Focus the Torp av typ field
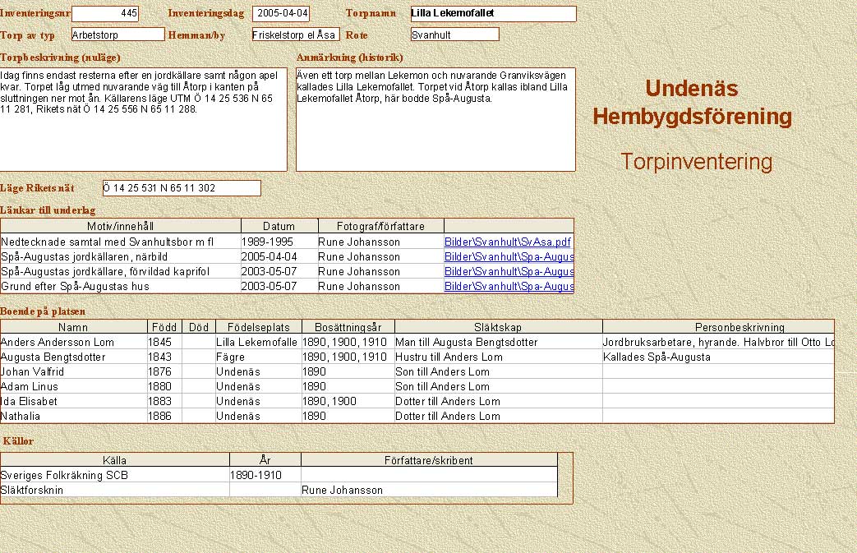Image resolution: width=857 pixels, height=553 pixels. 117,35
